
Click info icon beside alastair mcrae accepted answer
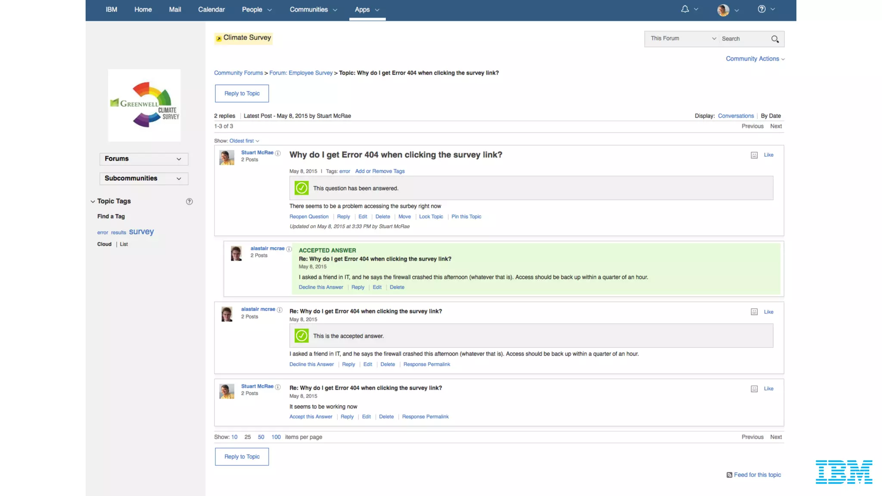click(x=289, y=249)
